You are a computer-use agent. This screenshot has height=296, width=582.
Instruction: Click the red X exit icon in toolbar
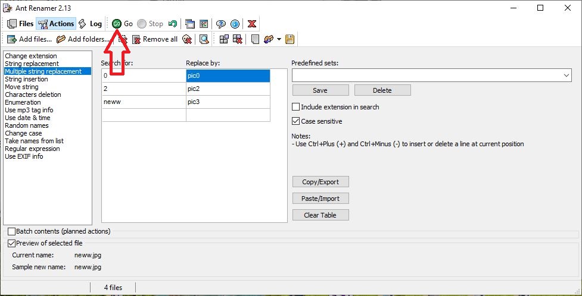click(252, 24)
